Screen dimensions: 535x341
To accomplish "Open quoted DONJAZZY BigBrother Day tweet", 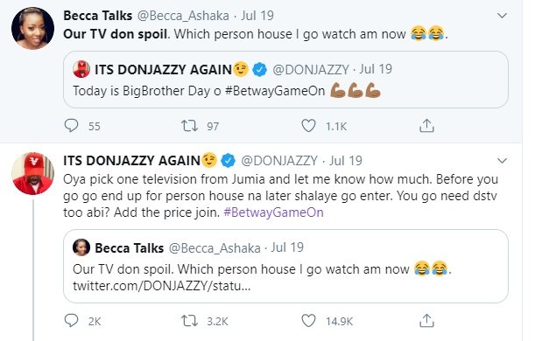I will click(285, 80).
